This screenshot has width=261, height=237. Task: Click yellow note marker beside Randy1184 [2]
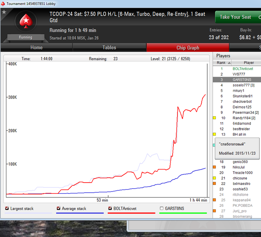(x=214, y=118)
